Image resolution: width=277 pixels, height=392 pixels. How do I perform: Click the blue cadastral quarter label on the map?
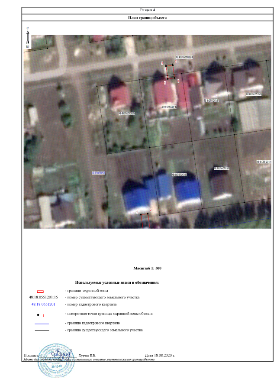click(99, 173)
